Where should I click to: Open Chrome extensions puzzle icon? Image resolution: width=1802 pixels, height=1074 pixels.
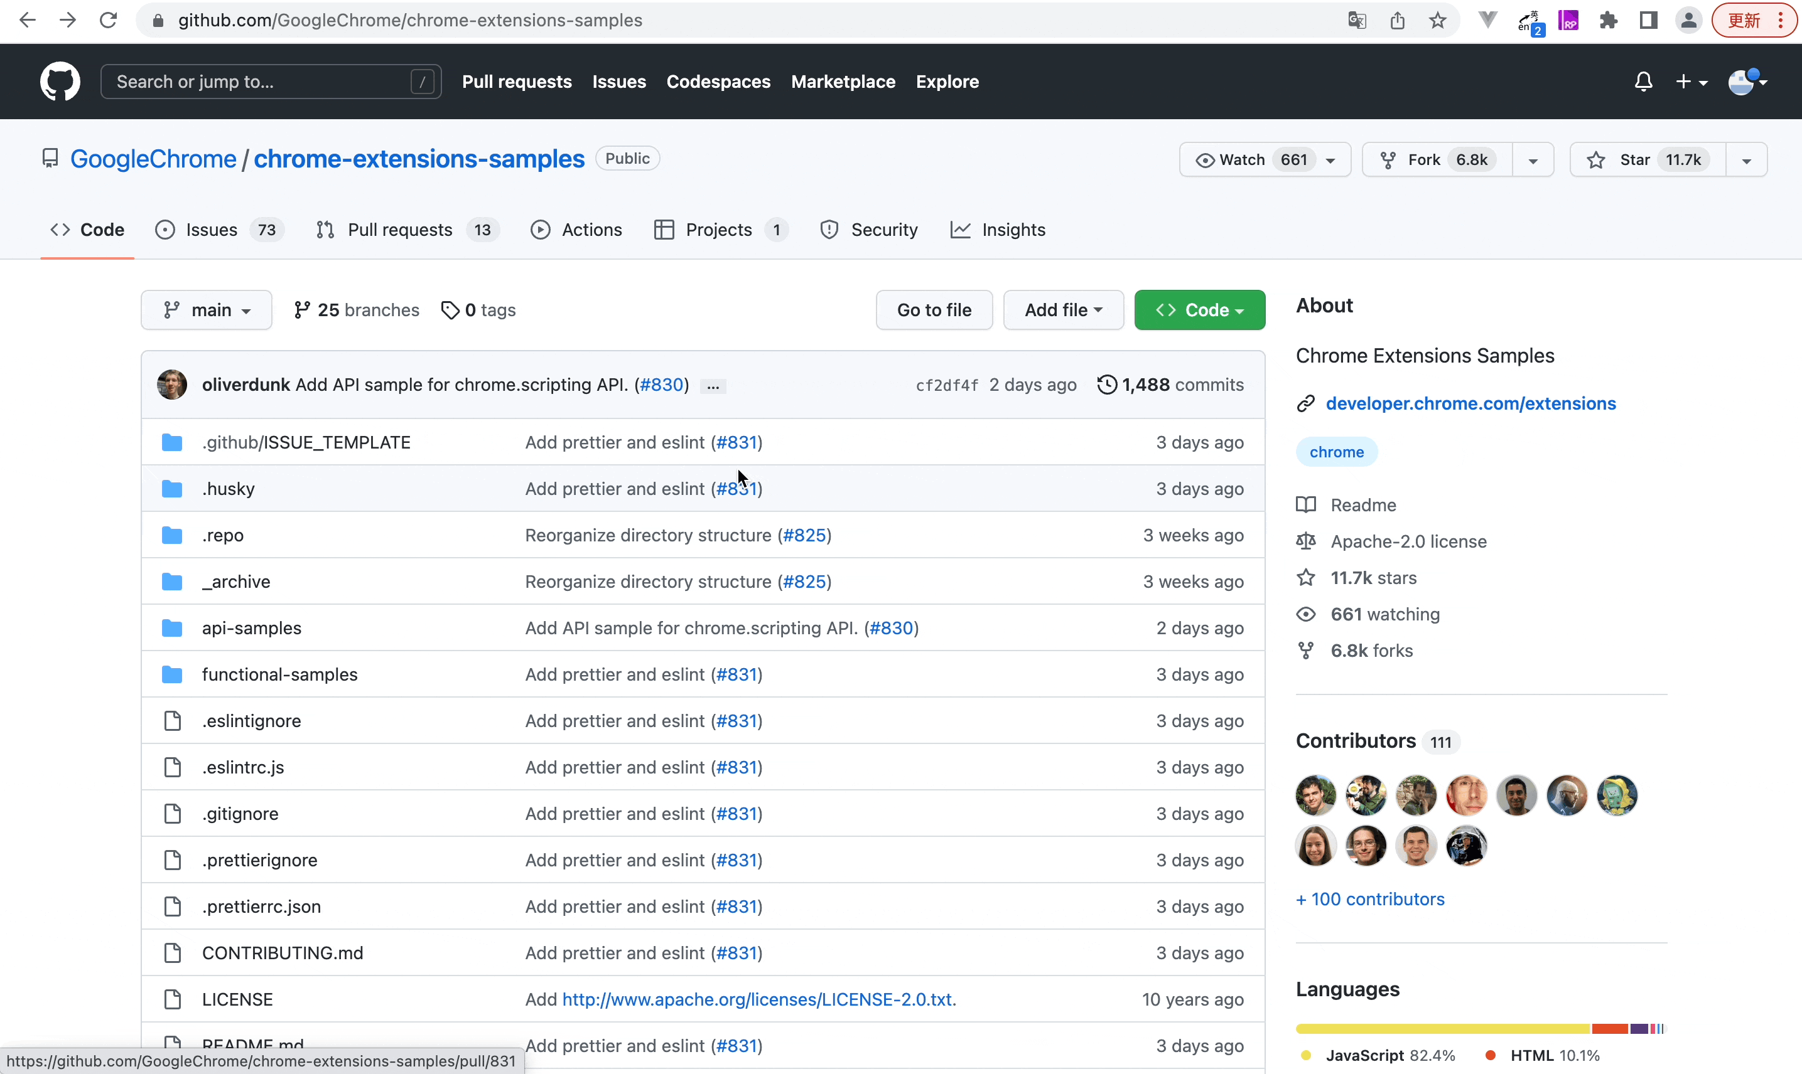pos(1609,20)
